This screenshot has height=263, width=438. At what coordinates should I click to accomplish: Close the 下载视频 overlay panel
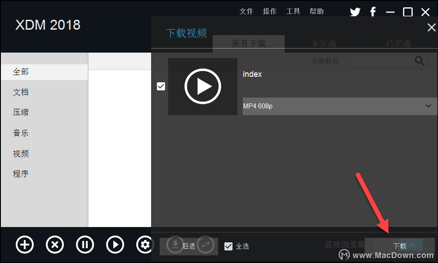(x=431, y=27)
